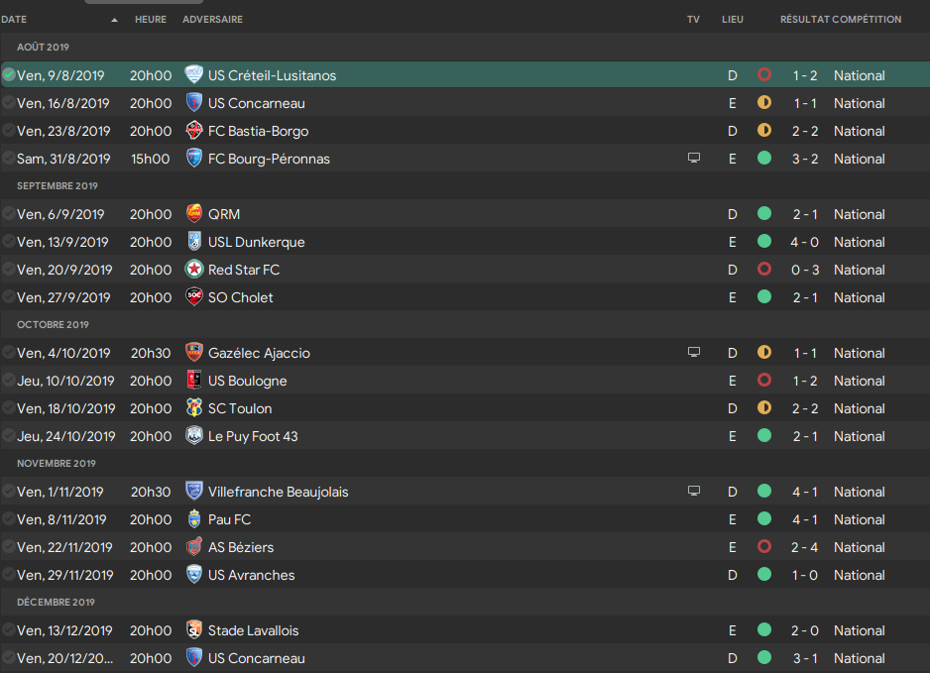The image size is (930, 673).
Task: Click the Stade Lavallois crest icon
Action: [x=194, y=629]
